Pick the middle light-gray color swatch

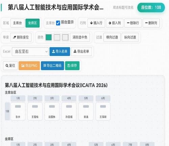57,37
